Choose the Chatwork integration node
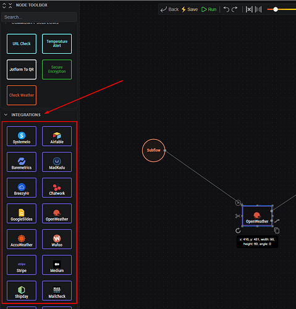 point(57,188)
